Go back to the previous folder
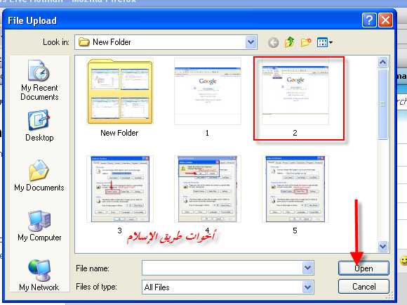The width and height of the screenshot is (407, 305). [x=274, y=42]
